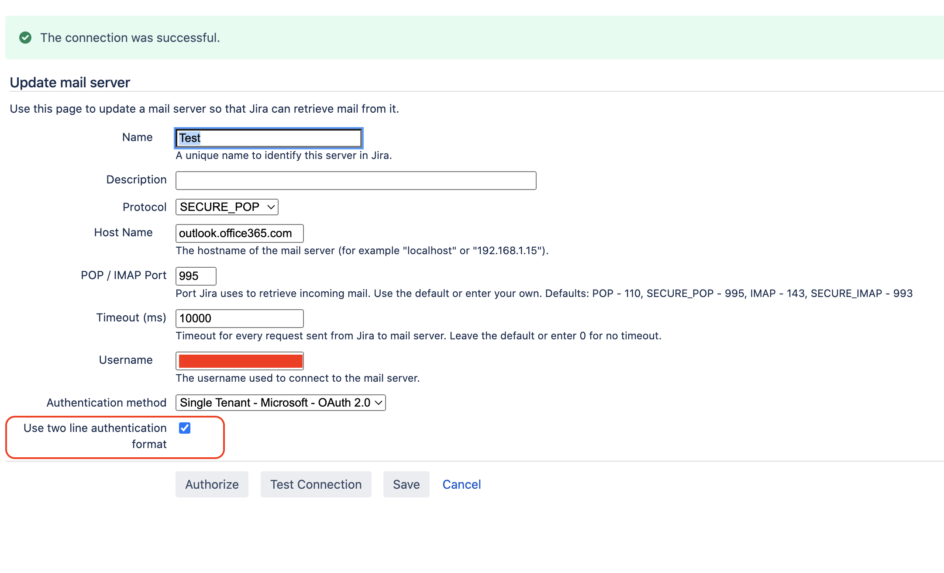Screen dimensions: 944x573
Task: Click the Test Connection button
Action: coord(315,484)
